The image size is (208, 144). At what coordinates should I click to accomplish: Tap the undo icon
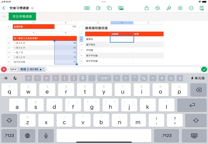point(158,8)
